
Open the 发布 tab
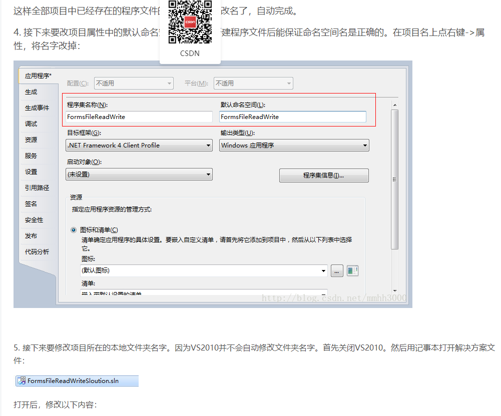(31, 236)
